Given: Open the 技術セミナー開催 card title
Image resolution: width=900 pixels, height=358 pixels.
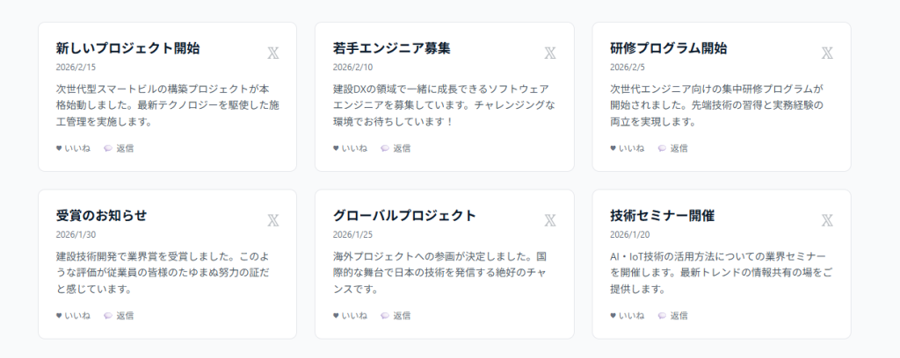Looking at the screenshot, I should pyautogui.click(x=662, y=215).
